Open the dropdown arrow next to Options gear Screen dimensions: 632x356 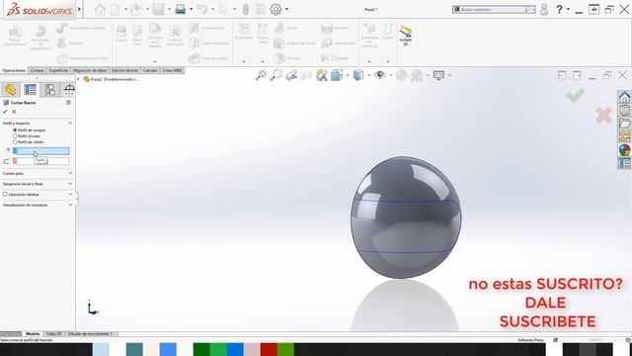[x=286, y=9]
